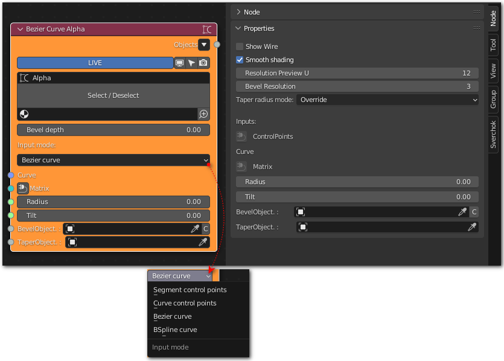The width and height of the screenshot is (504, 361).
Task: Click Properties panel drag grip dots
Action: (477, 28)
